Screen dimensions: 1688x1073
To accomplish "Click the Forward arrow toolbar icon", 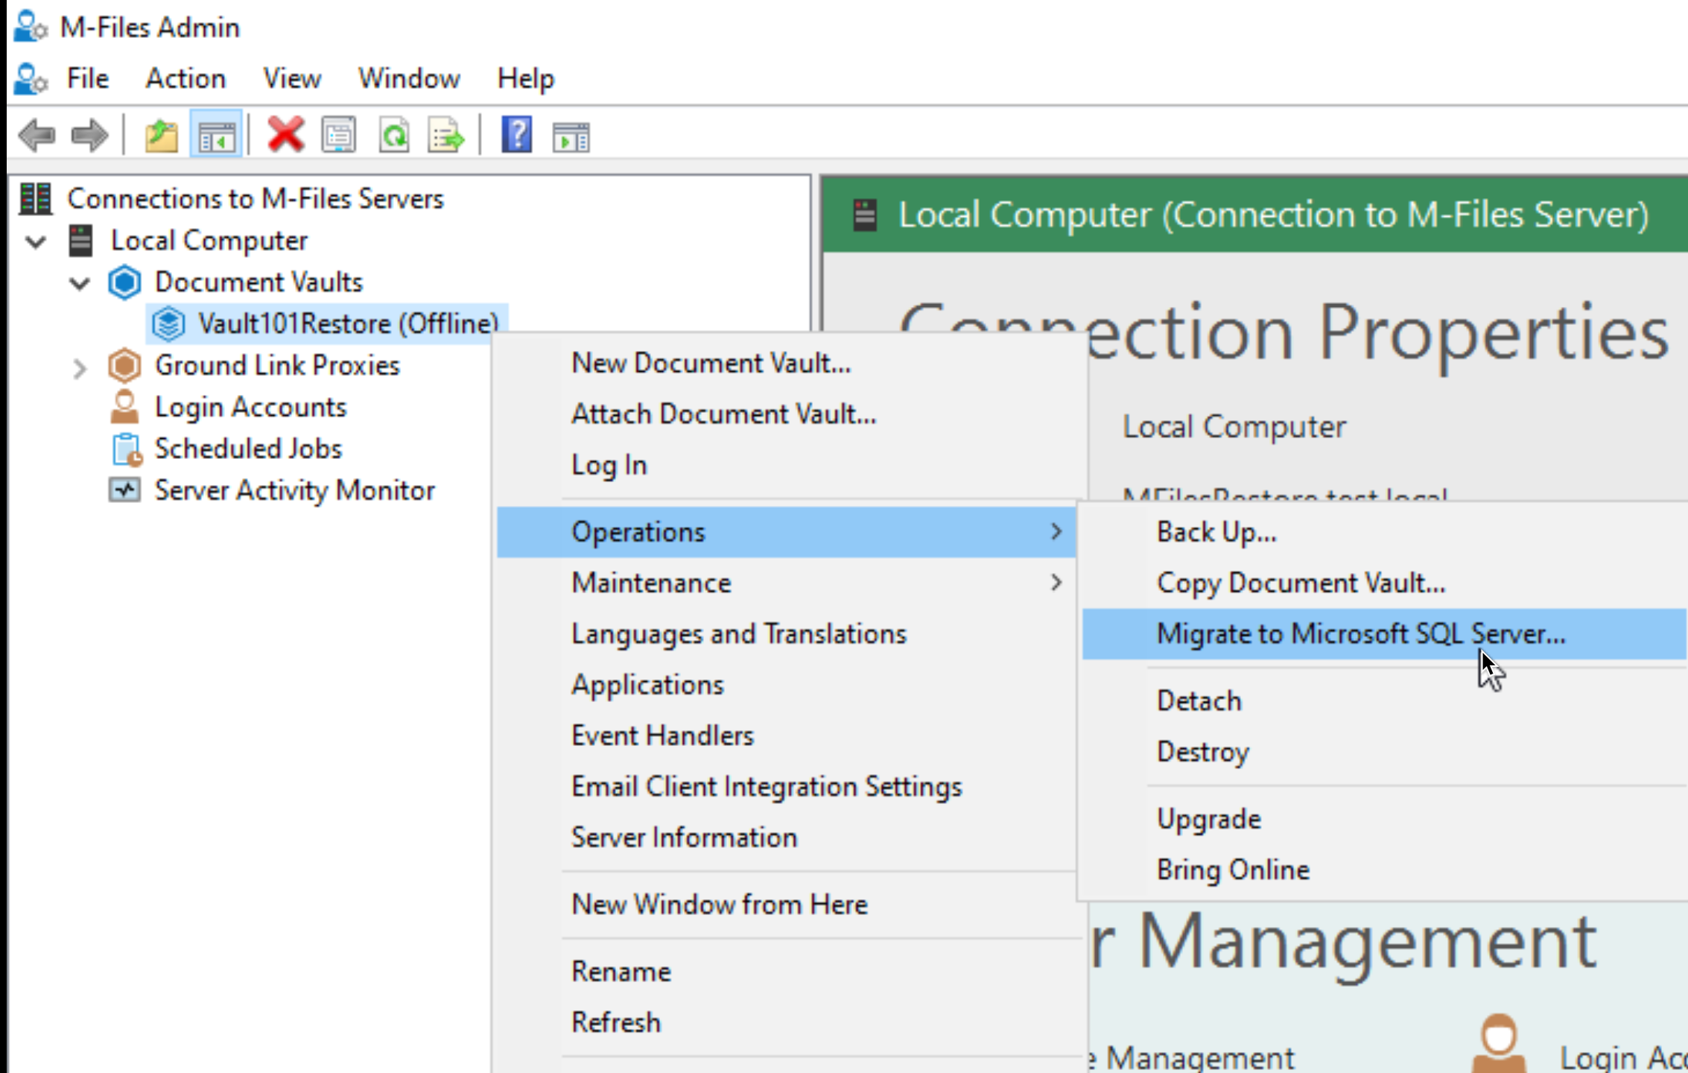I will pos(89,136).
